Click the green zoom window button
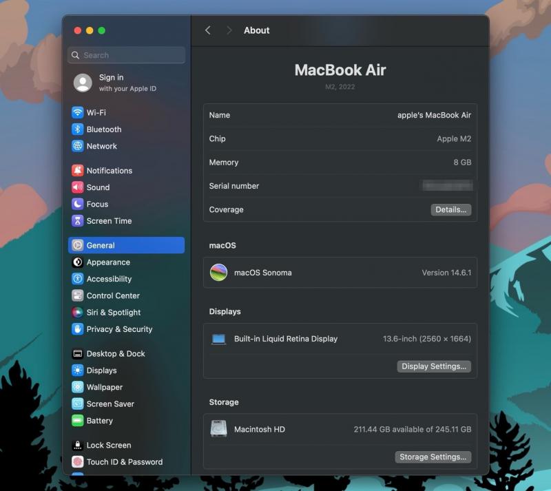551x491 pixels. coord(101,30)
